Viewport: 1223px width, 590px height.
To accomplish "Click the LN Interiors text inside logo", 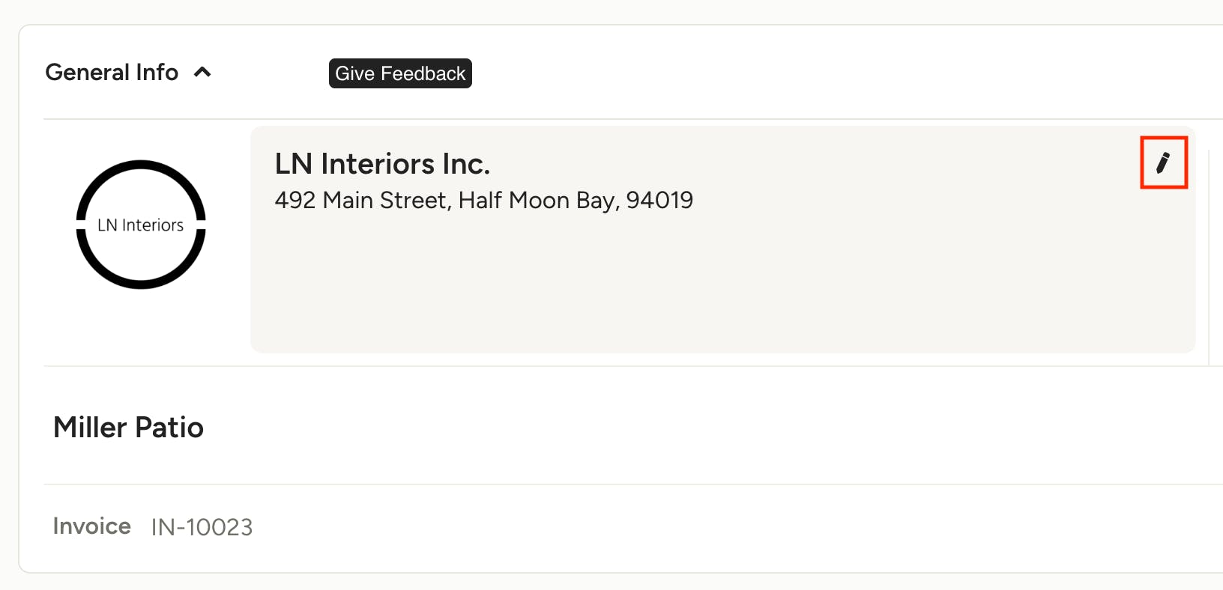I will click(141, 225).
